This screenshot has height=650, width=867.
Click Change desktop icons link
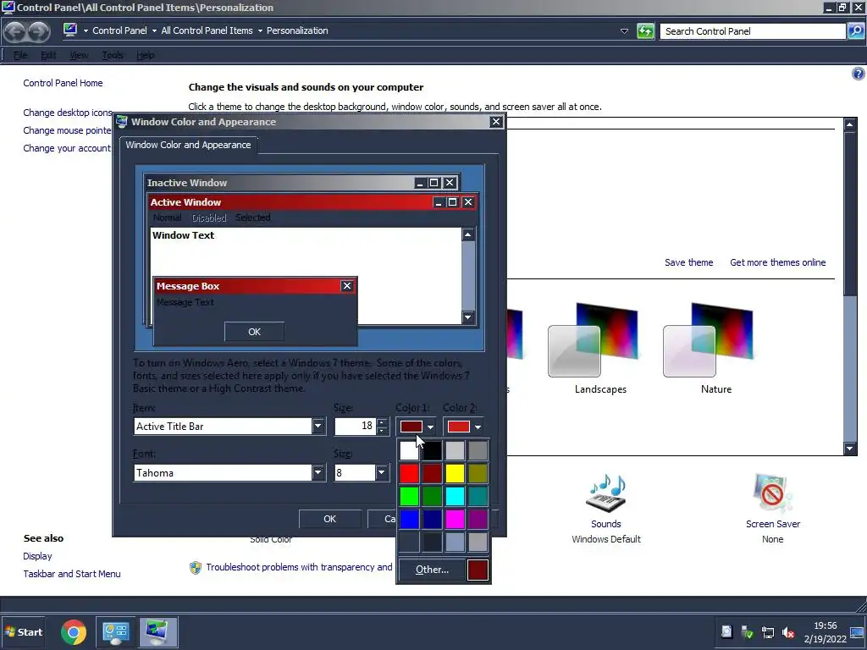pyautogui.click(x=68, y=113)
